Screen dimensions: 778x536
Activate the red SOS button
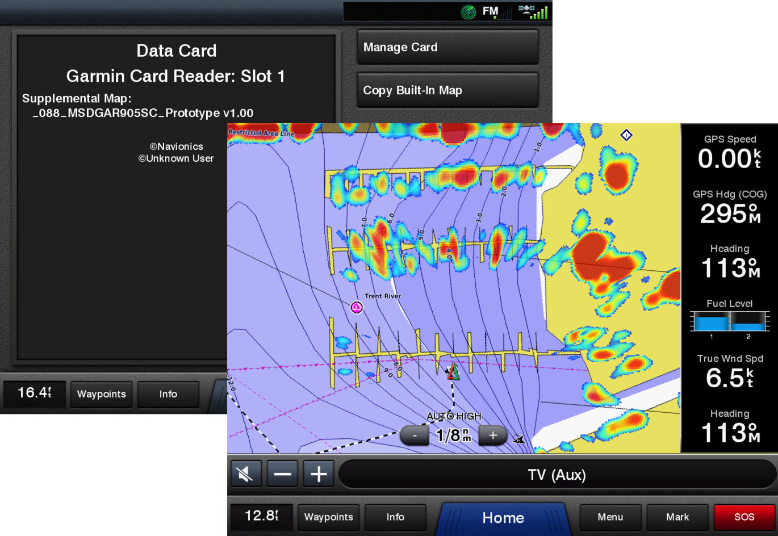click(744, 517)
